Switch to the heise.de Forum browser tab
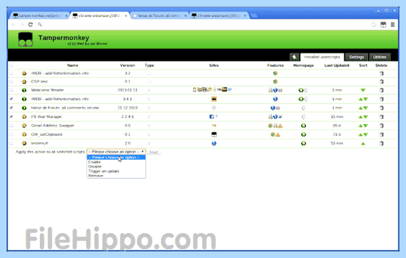This screenshot has height=258, width=406. (x=159, y=16)
